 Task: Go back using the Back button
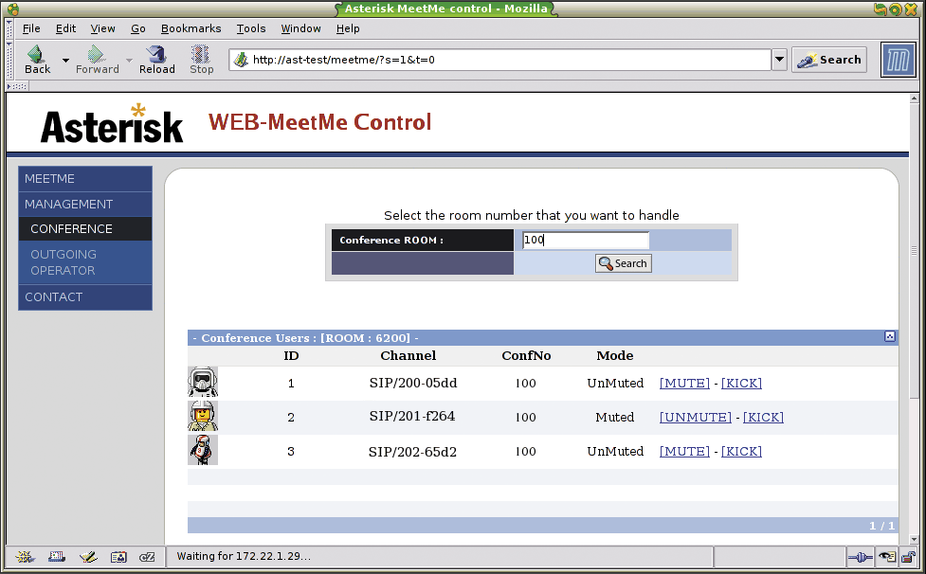[x=37, y=60]
